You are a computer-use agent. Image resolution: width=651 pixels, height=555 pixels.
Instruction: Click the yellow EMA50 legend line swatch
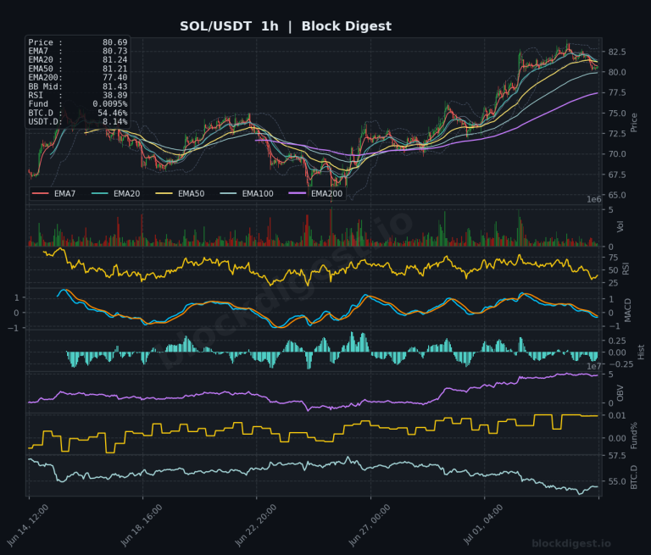[164, 193]
